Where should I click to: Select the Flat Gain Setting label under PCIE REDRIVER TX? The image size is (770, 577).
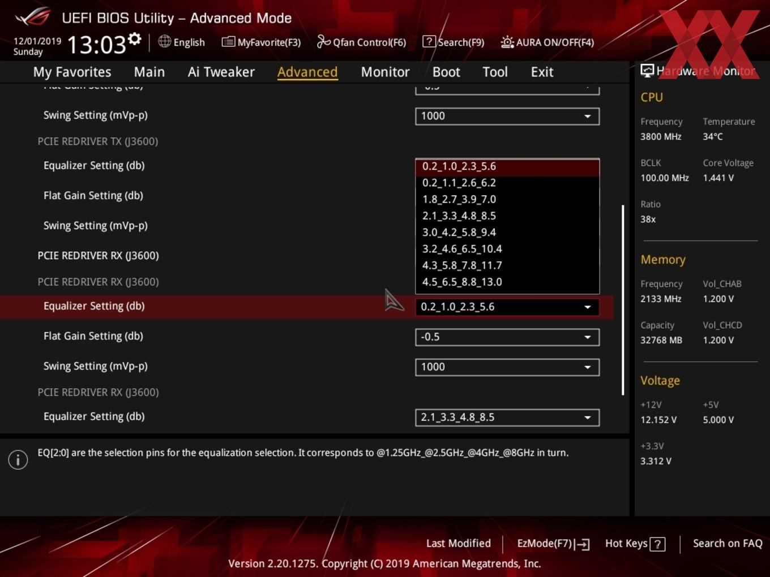click(93, 196)
